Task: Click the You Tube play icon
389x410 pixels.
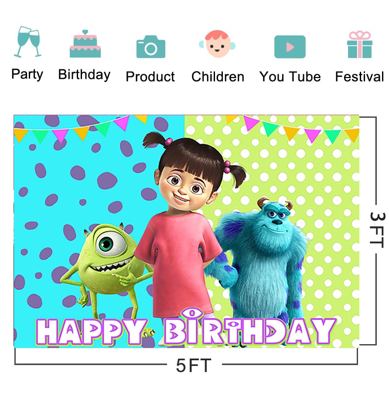Action: point(290,47)
